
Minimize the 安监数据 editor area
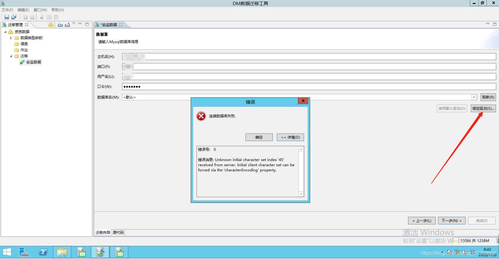pos(488,24)
